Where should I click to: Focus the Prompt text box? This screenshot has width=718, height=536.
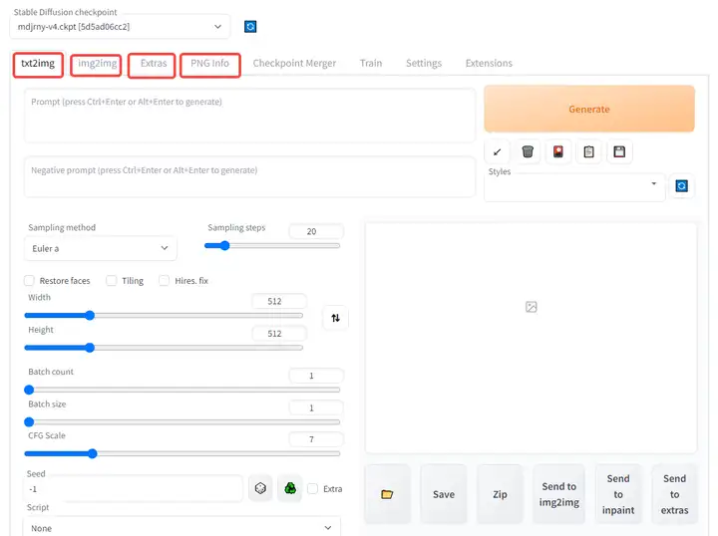pos(249,116)
